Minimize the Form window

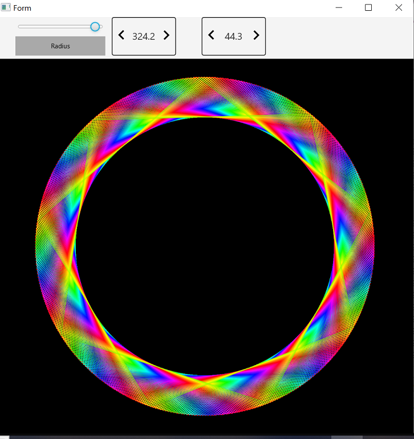click(339, 7)
